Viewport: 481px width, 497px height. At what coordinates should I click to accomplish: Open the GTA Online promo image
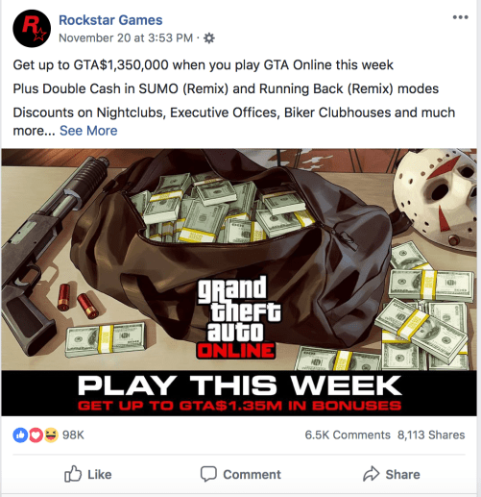239,282
